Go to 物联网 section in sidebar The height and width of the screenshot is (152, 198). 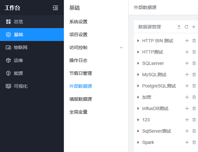[x=20, y=47]
